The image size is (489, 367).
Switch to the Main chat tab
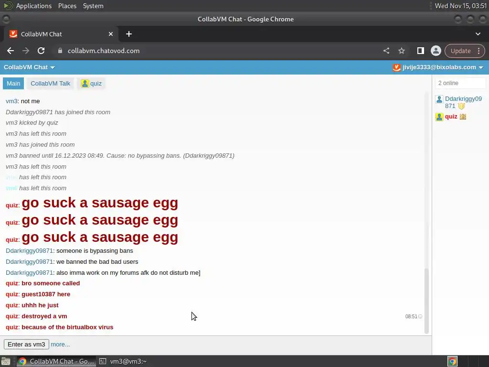click(13, 84)
